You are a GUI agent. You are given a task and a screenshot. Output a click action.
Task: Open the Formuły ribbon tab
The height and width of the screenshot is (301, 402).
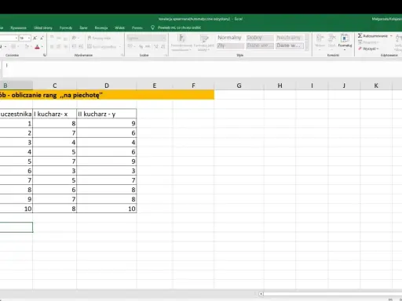click(66, 27)
